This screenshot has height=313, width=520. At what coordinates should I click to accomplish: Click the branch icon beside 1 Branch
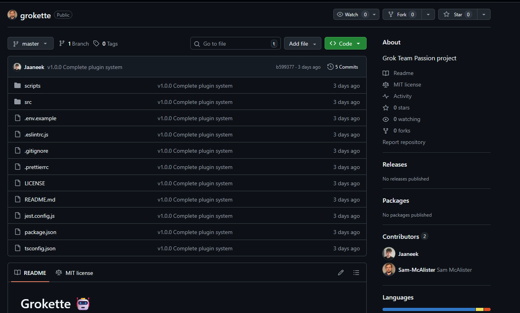click(62, 43)
